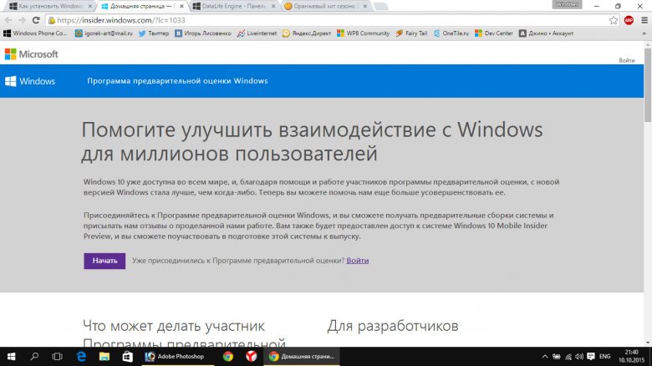The width and height of the screenshot is (652, 366).
Task: Click the browser back arrow
Action: (8, 20)
